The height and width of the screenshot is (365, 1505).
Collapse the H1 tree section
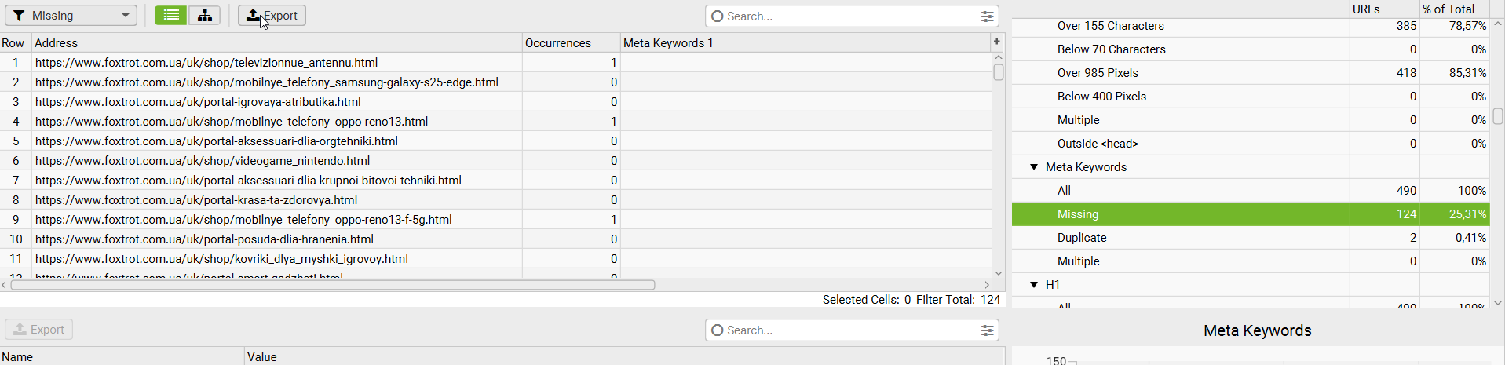[1034, 285]
